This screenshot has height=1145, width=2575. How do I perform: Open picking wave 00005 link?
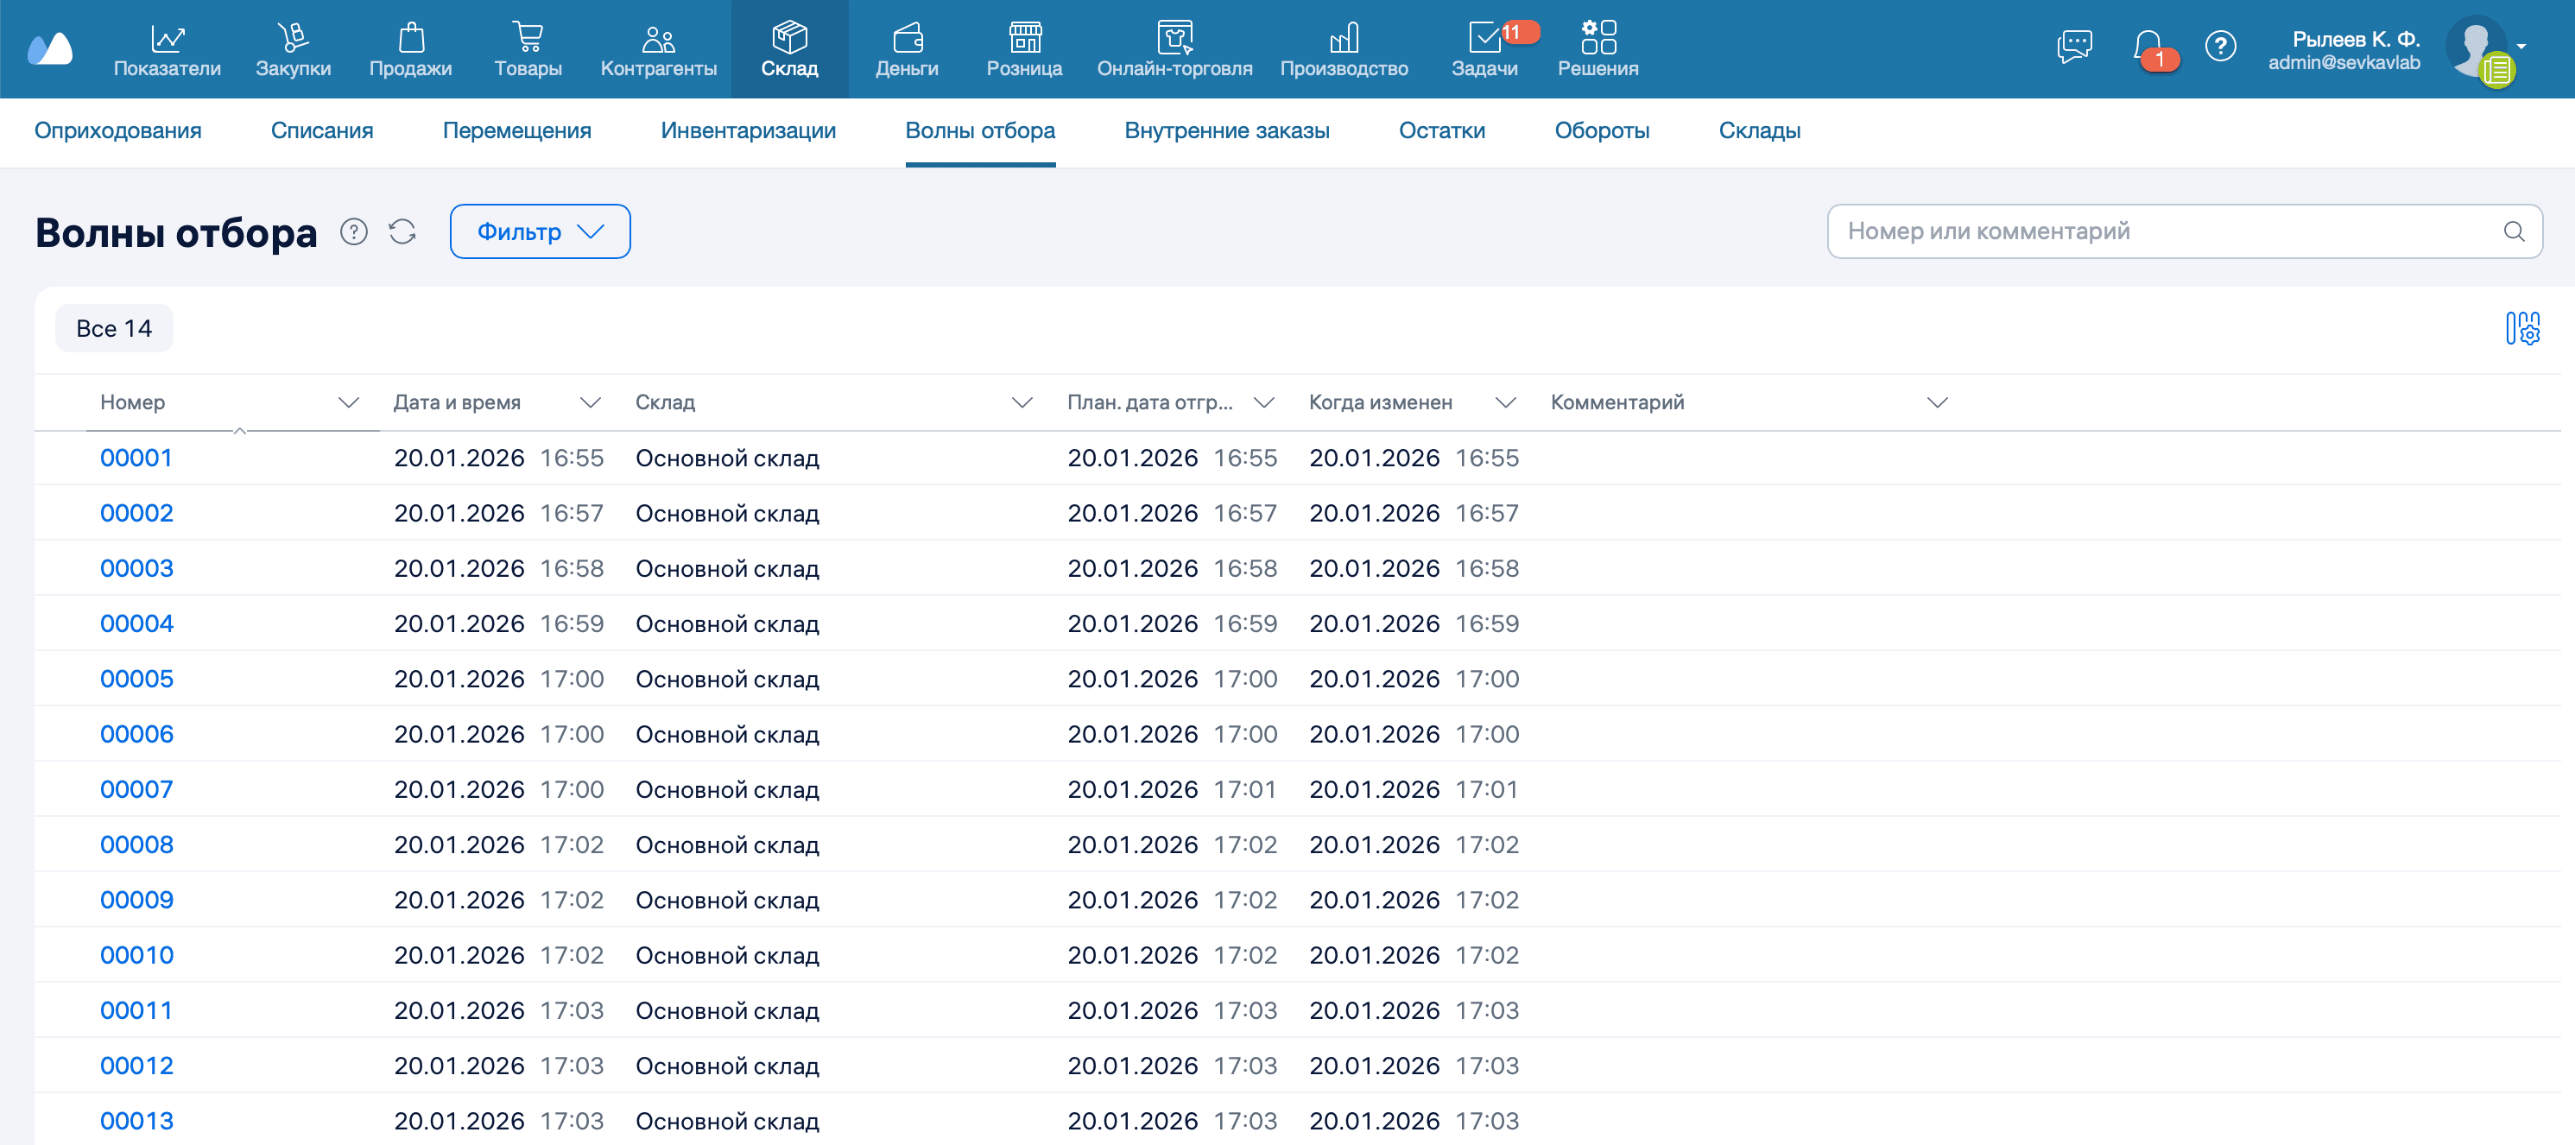(x=137, y=679)
